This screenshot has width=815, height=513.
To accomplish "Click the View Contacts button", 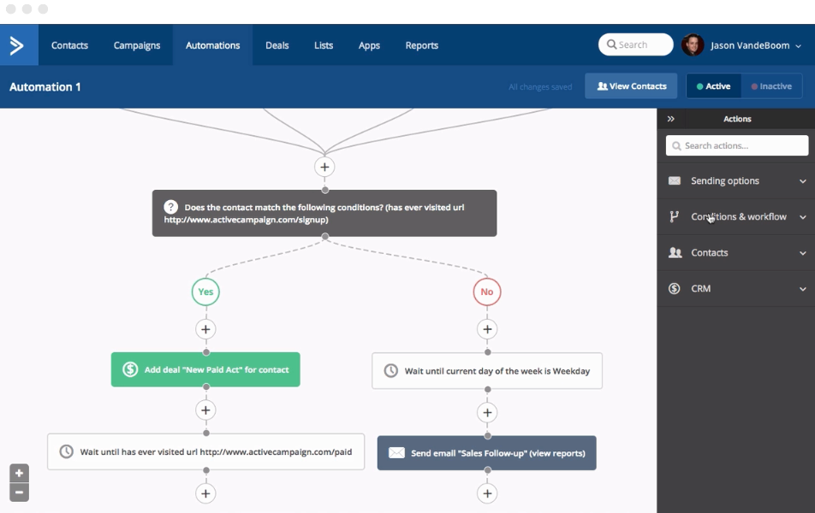I will 631,86.
